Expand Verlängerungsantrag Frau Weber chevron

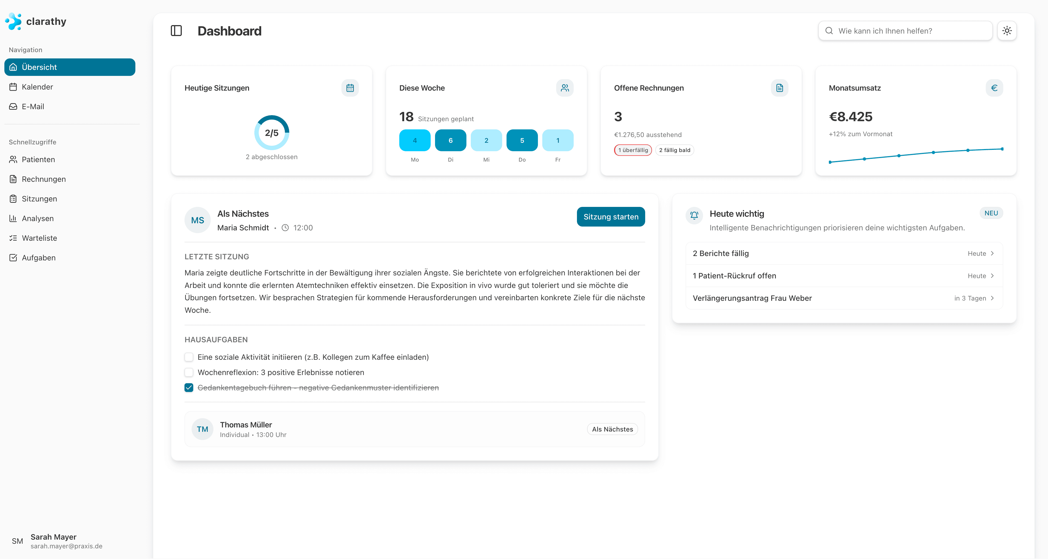pos(993,298)
